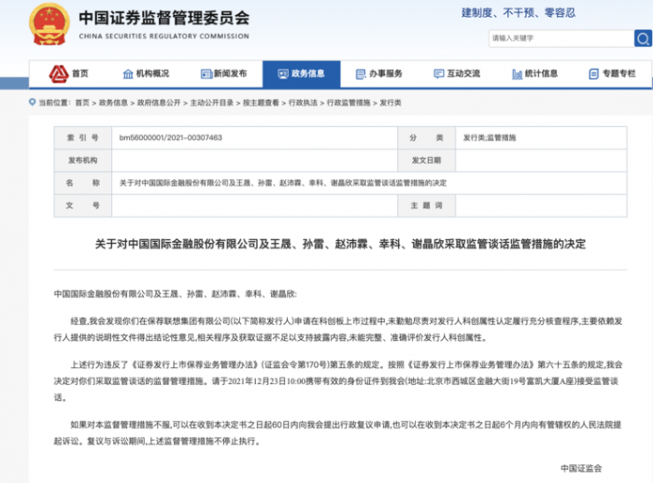Click the 发文日期 table label

coord(426,160)
